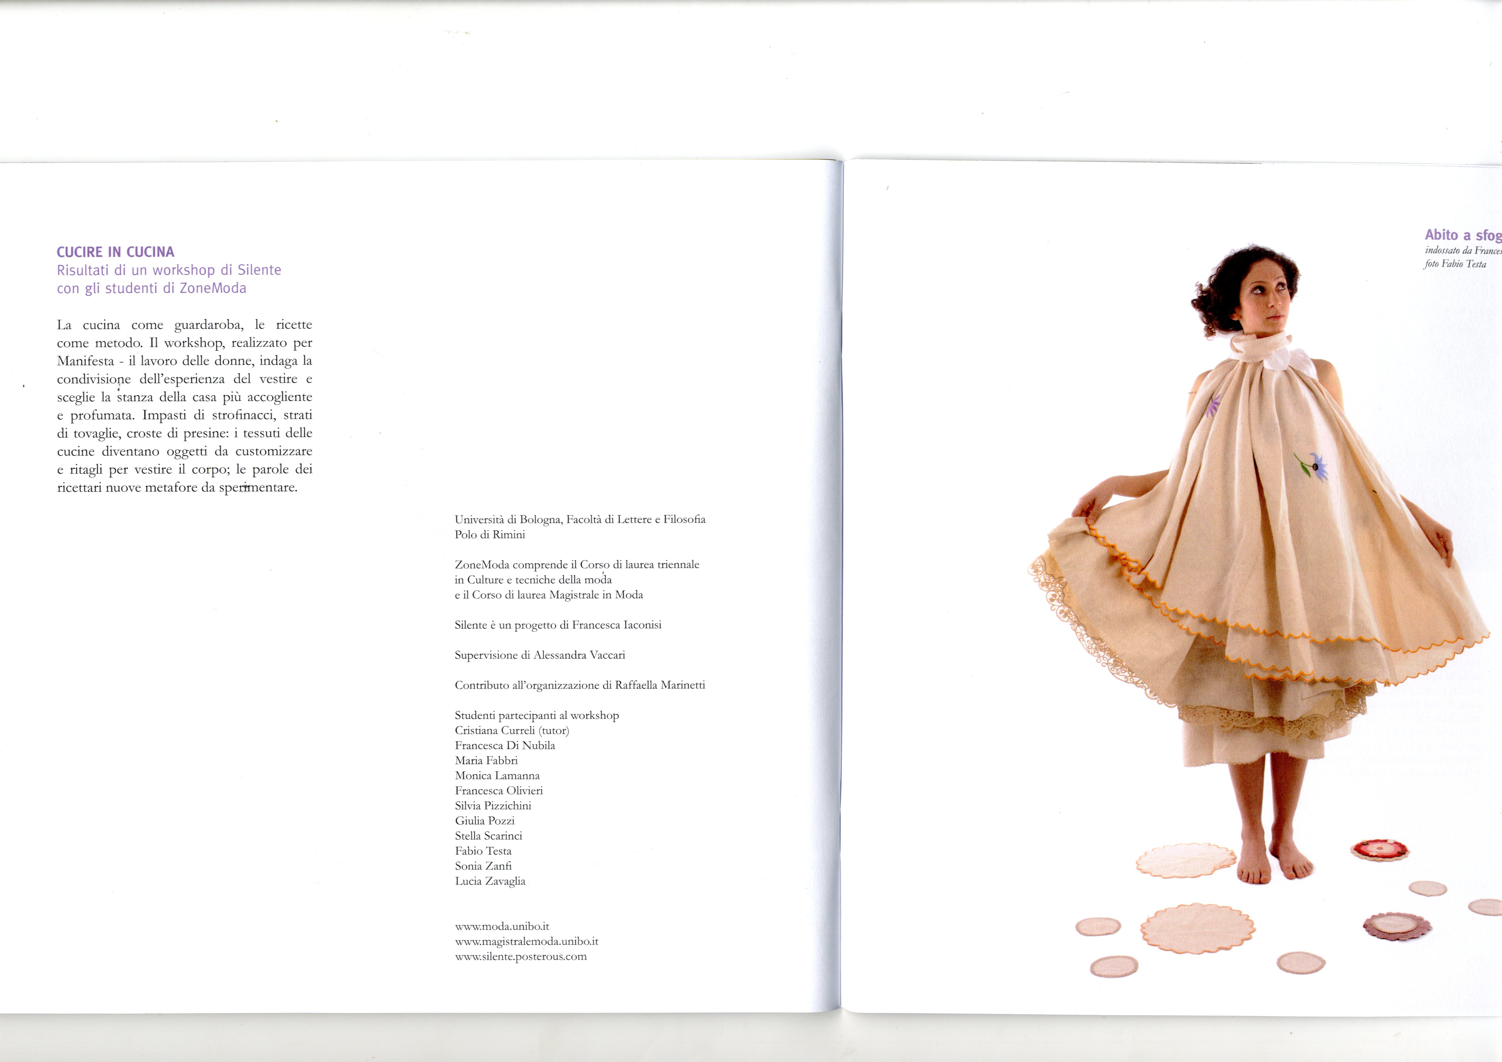This screenshot has width=1502, height=1062.
Task: Click the red crocheted doily on floor
Action: click(x=1380, y=850)
